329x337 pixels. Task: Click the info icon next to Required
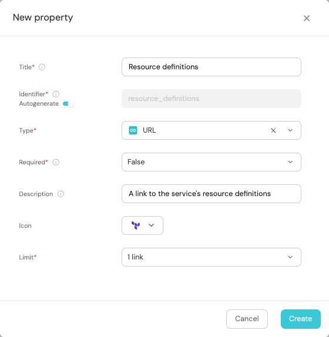pyautogui.click(x=56, y=162)
